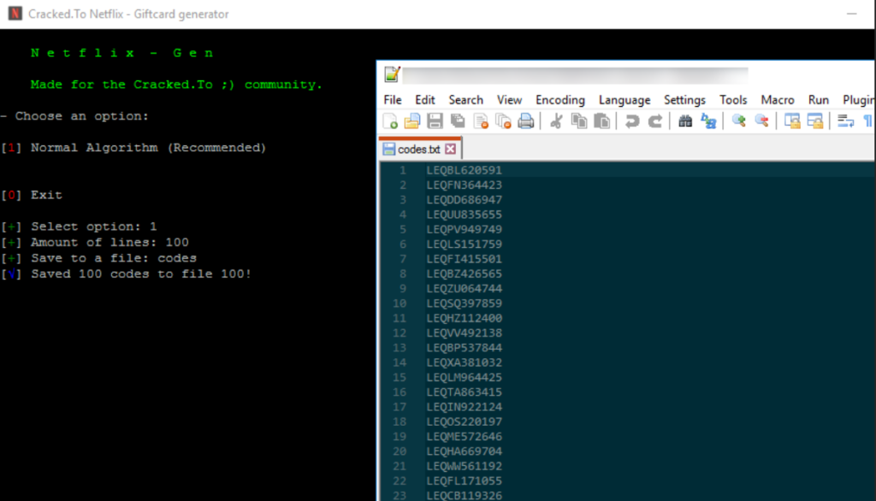The width and height of the screenshot is (876, 501).
Task: Print the document with the printer icon
Action: 526,121
